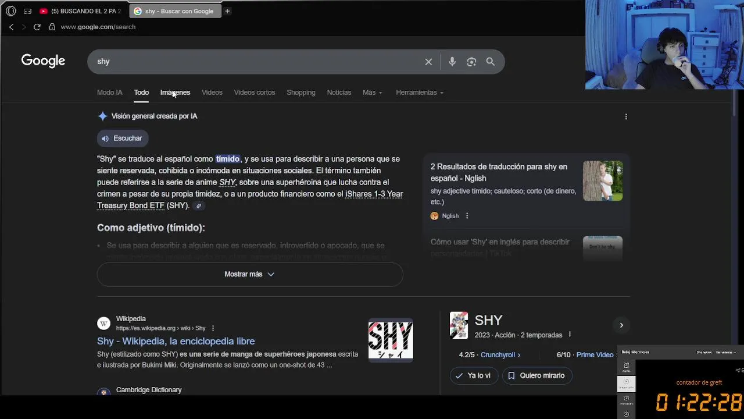Image resolution: width=744 pixels, height=419 pixels.
Task: Click the Google logo
Action: pos(43,61)
